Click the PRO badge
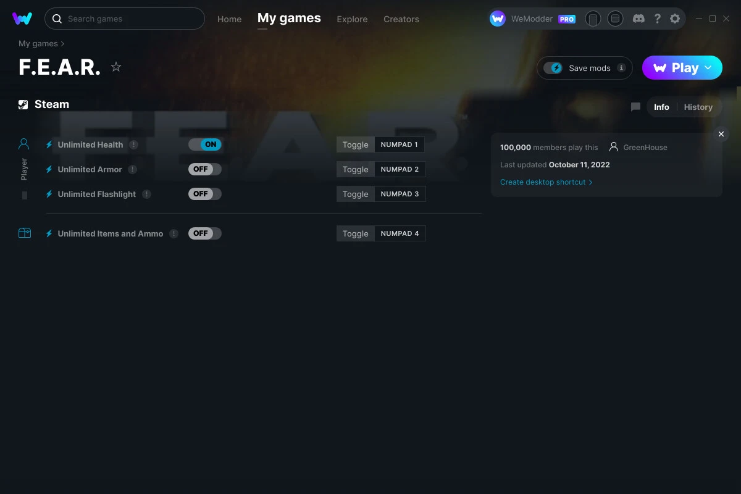Viewport: 741px width, 494px height. point(567,19)
